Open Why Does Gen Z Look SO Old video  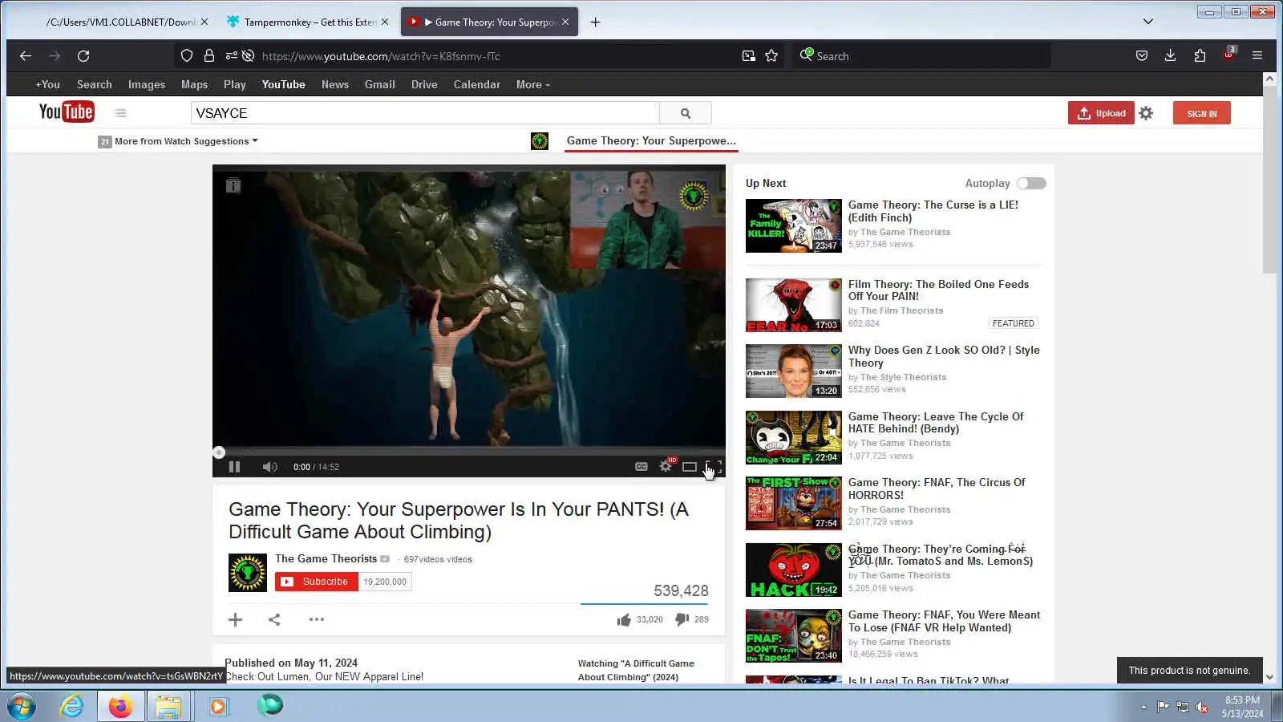click(944, 357)
